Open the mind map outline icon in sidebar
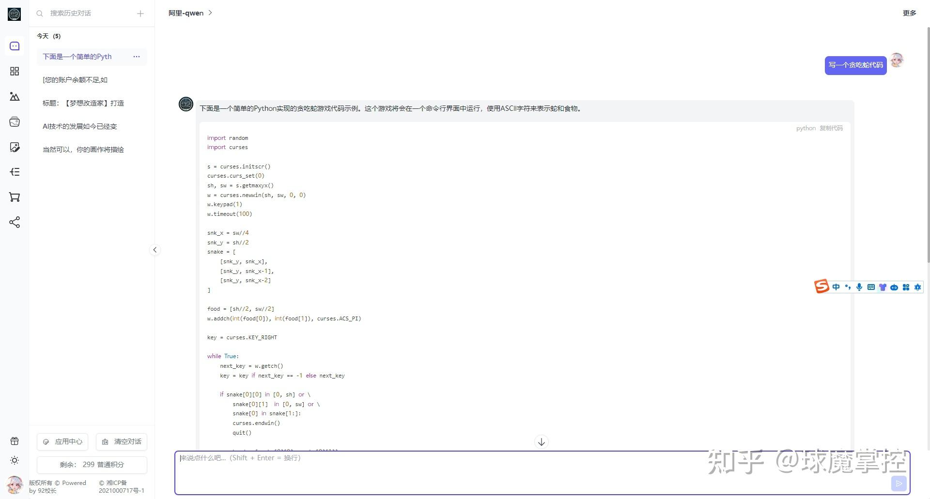Screen dimensions: 930x499 15,172
